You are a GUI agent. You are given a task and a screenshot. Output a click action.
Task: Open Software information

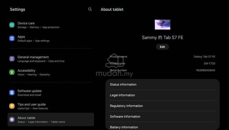(x=162, y=116)
